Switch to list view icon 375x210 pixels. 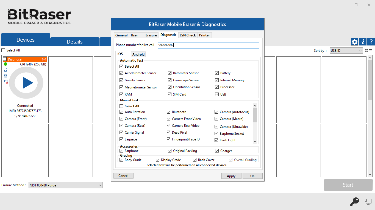(x=371, y=51)
